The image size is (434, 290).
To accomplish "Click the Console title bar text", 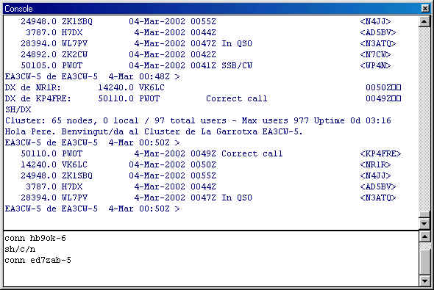I will coord(18,9).
